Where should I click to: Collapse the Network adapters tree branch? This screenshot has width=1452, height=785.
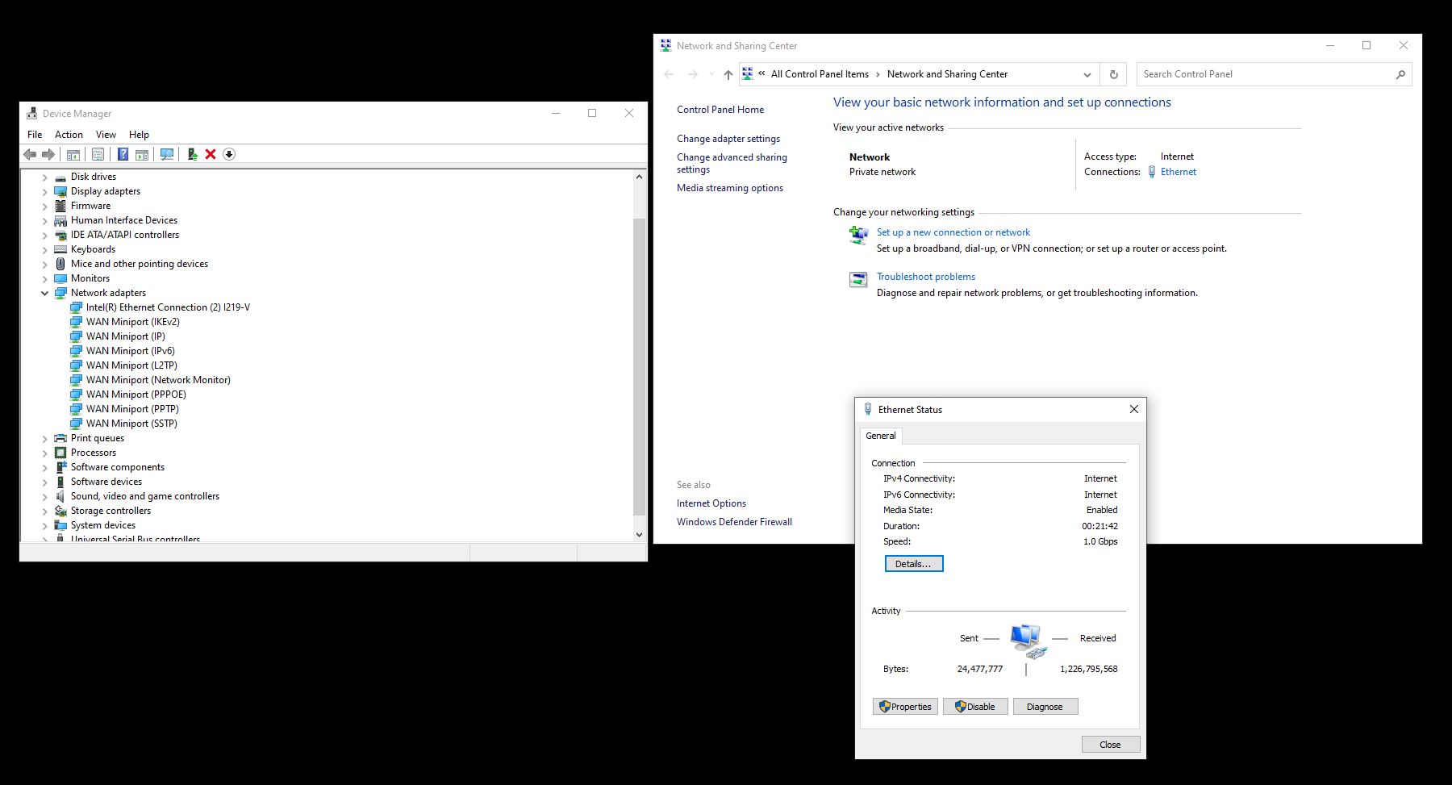pos(44,293)
